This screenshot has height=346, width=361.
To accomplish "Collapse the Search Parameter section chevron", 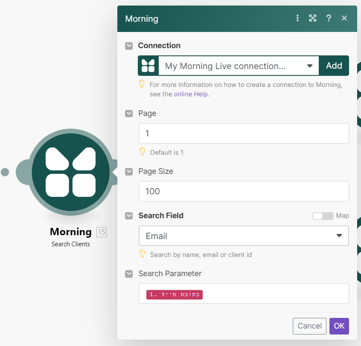I will [x=129, y=274].
